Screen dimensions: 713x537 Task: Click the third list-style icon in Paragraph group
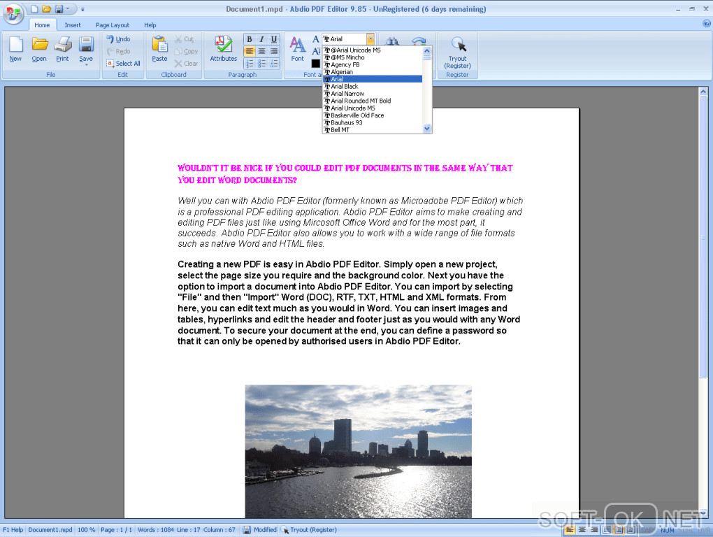pyautogui.click(x=274, y=64)
